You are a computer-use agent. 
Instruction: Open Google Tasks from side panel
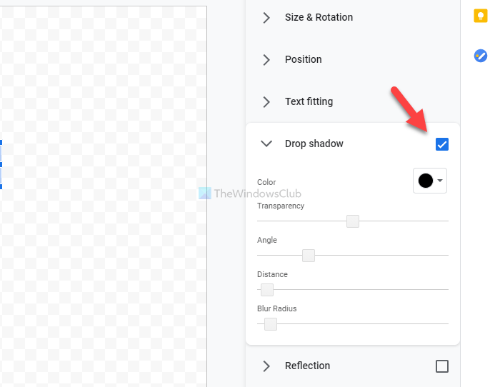pos(481,55)
